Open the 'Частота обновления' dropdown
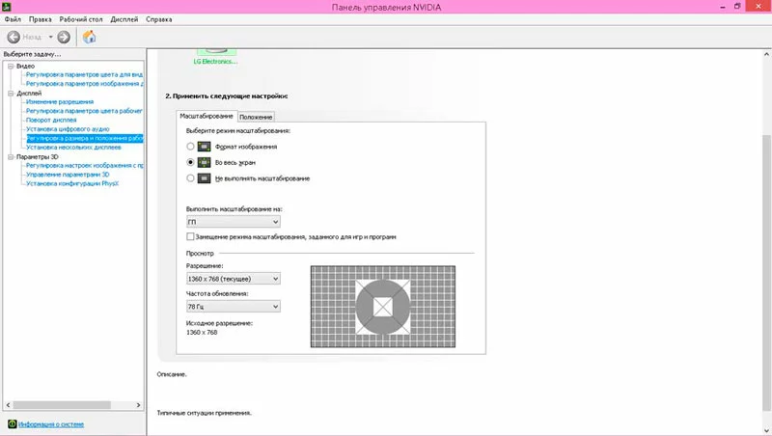This screenshot has width=772, height=436. click(234, 307)
